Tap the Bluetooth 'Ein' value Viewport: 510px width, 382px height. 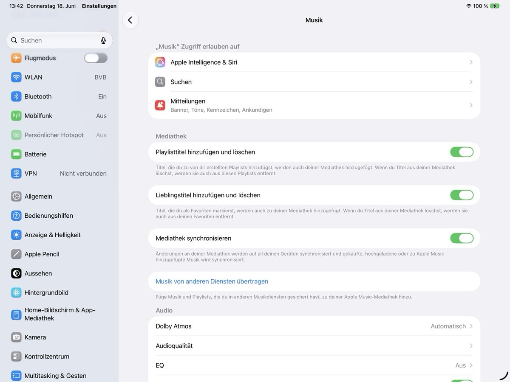[102, 96]
